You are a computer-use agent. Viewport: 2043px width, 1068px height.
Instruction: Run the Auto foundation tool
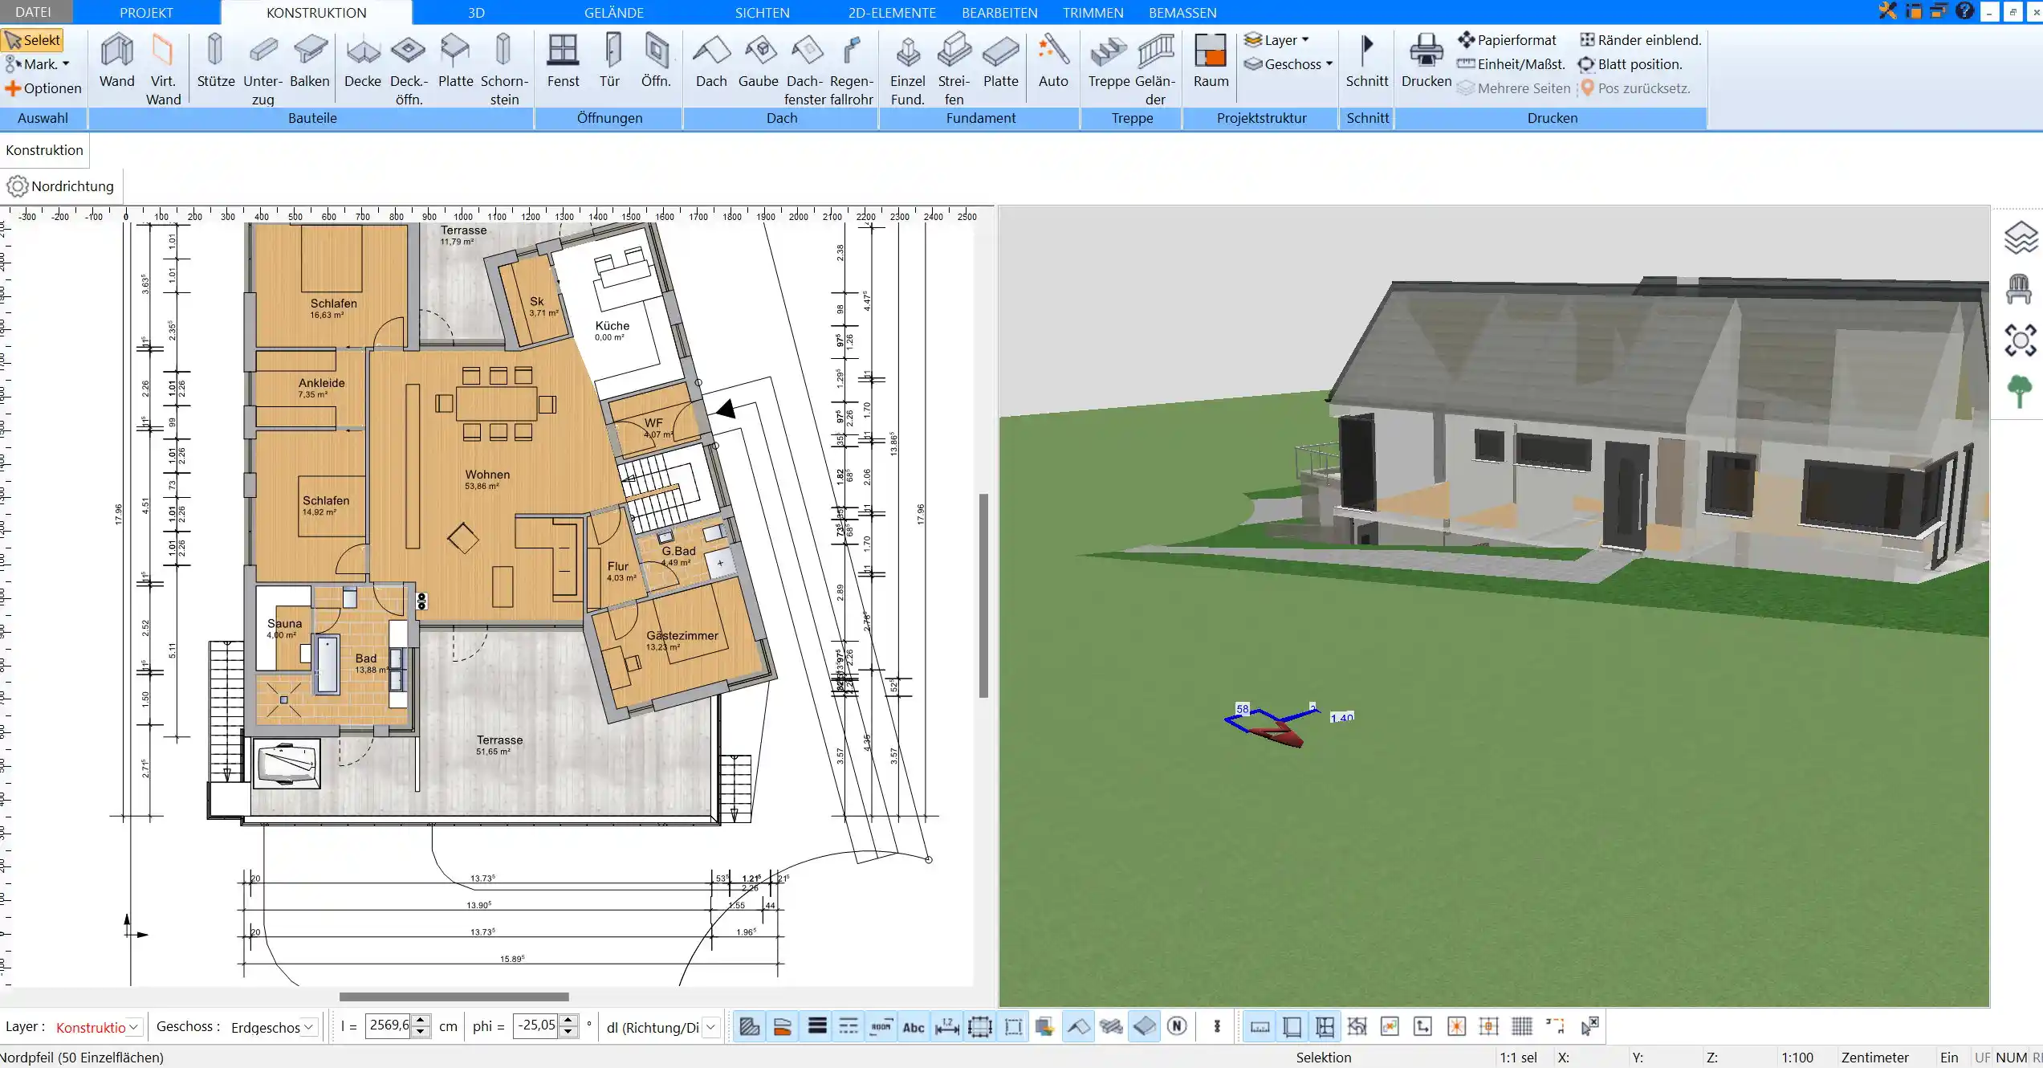(x=1053, y=61)
